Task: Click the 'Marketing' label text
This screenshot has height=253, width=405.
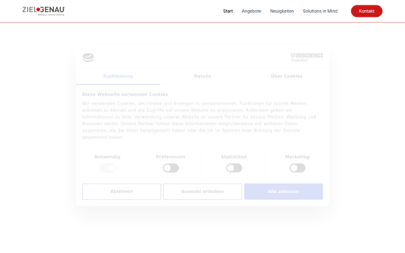Action: pyautogui.click(x=297, y=157)
